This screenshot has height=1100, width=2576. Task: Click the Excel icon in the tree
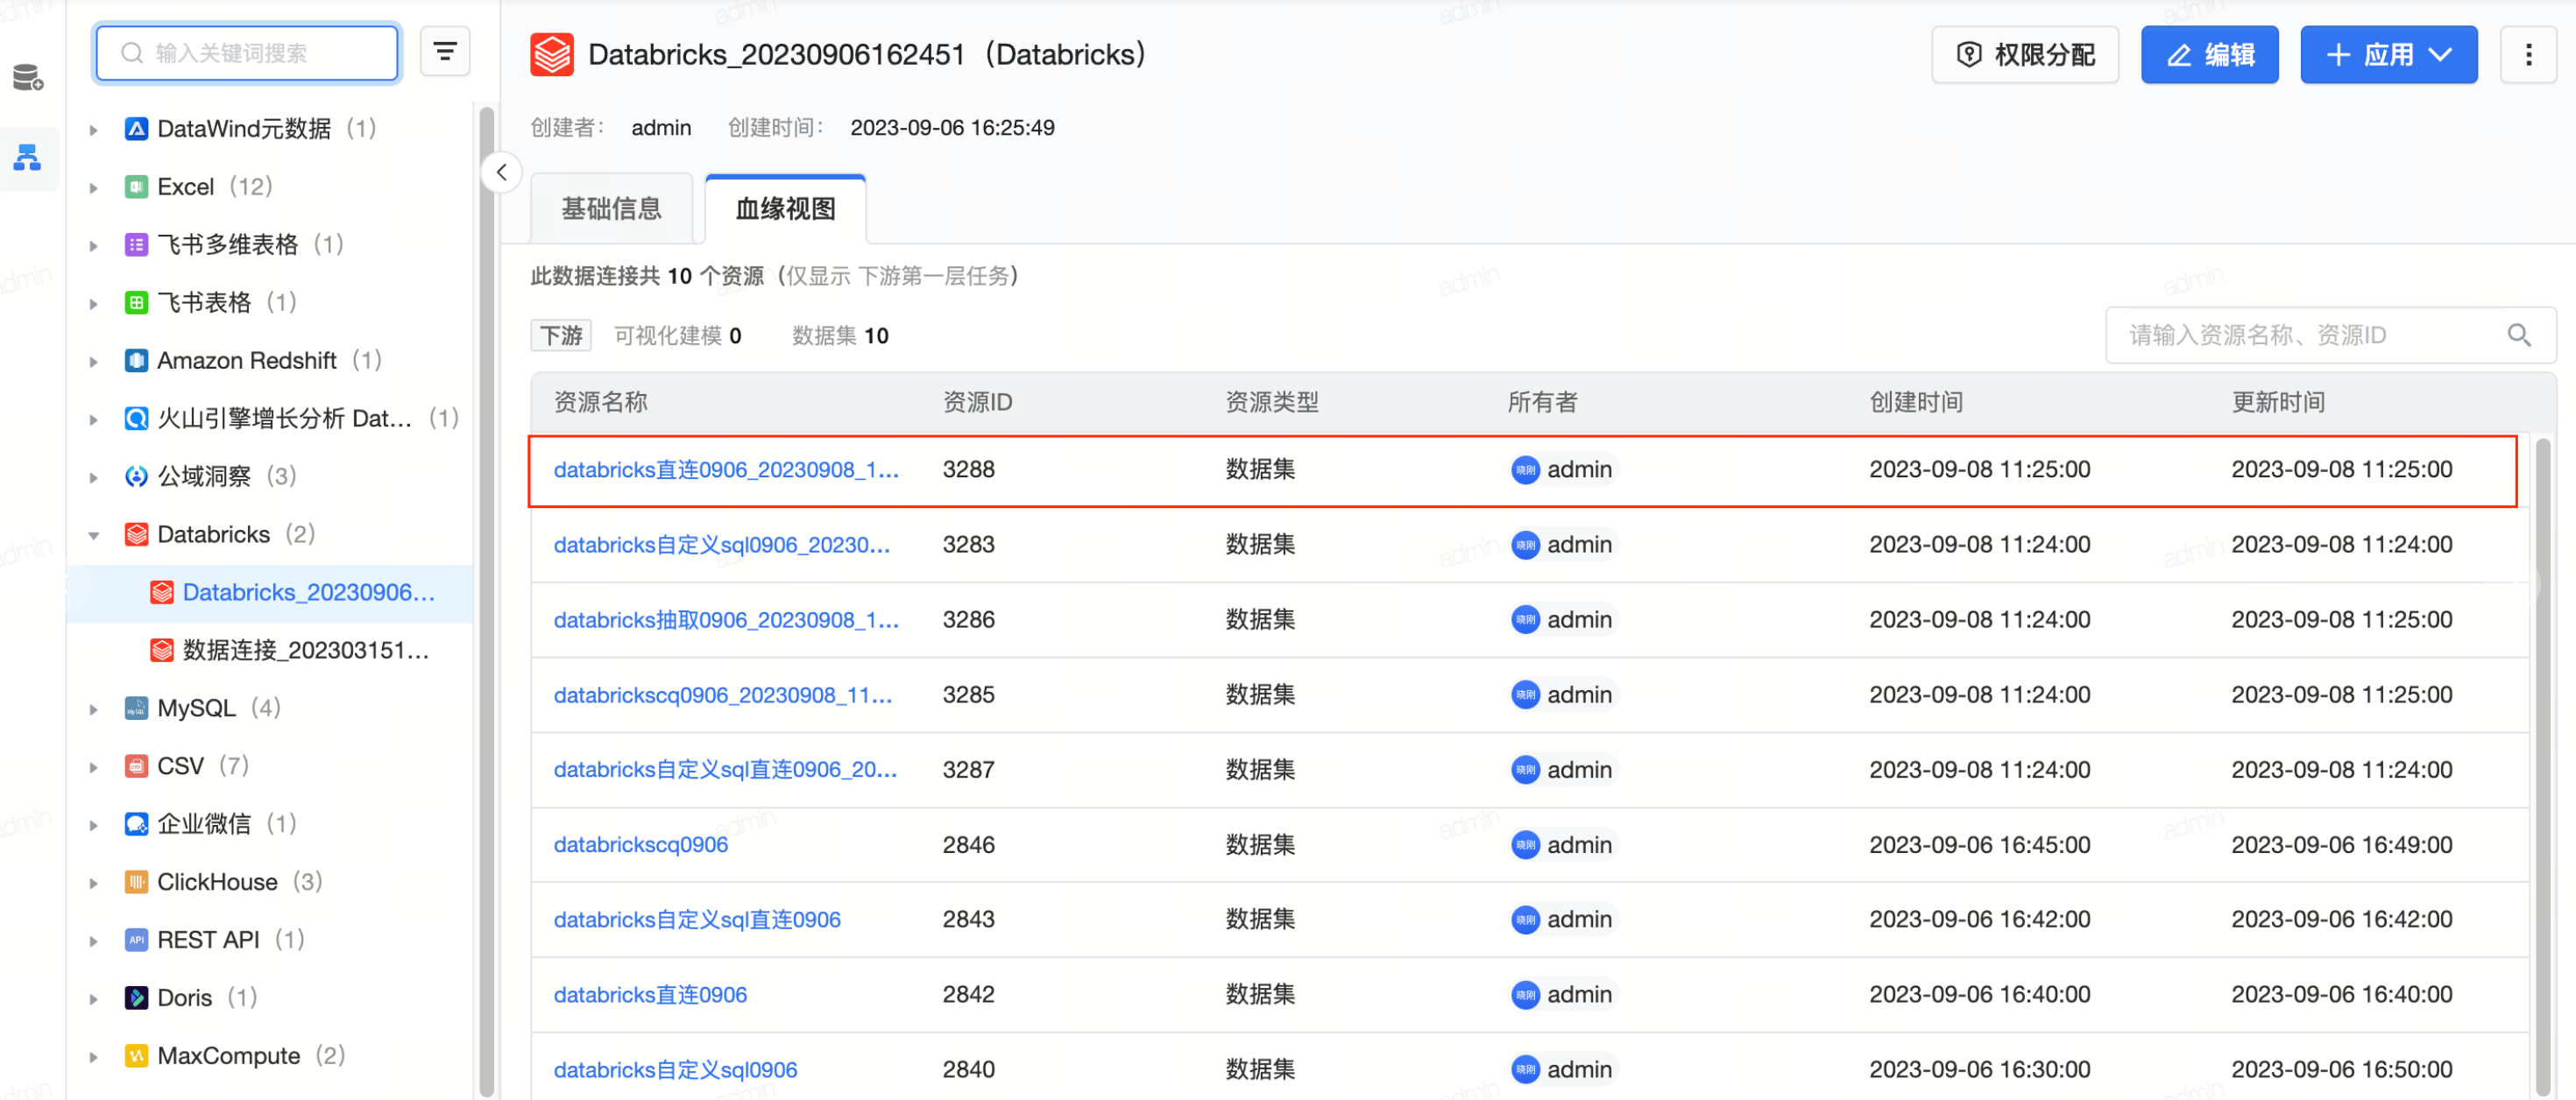136,187
